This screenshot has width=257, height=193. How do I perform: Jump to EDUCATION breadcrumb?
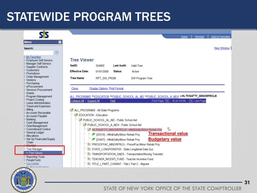pos(101,96)
